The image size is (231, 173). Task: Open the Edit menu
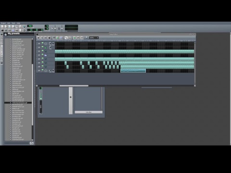9,23
